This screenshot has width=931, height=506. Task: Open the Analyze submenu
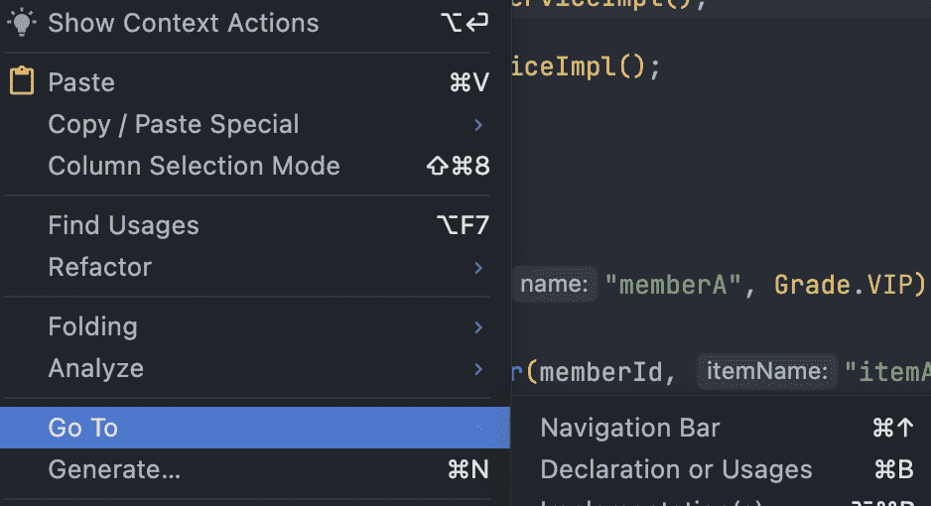click(96, 368)
